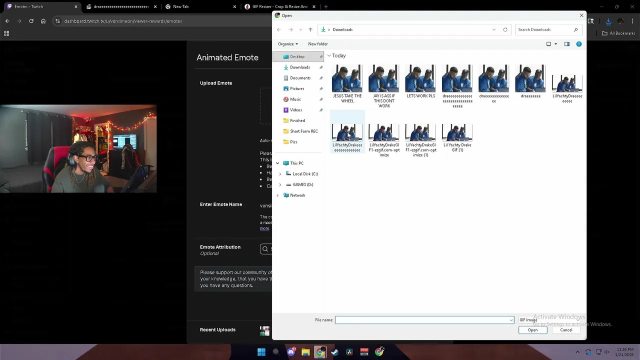Click the Open button

pos(532,330)
